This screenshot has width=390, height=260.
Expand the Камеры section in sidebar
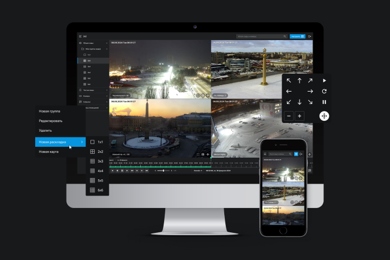tap(93, 96)
